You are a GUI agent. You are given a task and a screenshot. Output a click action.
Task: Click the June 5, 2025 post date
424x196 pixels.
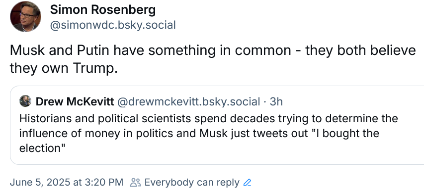tap(40, 183)
